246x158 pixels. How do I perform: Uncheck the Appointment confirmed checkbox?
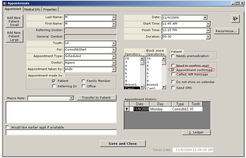[173, 70]
